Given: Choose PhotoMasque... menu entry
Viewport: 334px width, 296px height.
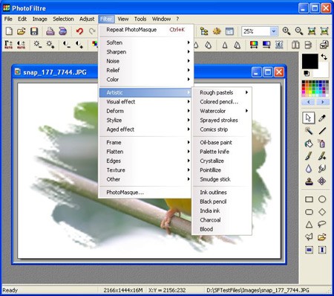Looking at the screenshot, I should tap(145, 193).
